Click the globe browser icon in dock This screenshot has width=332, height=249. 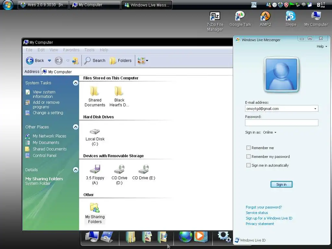click(185, 236)
